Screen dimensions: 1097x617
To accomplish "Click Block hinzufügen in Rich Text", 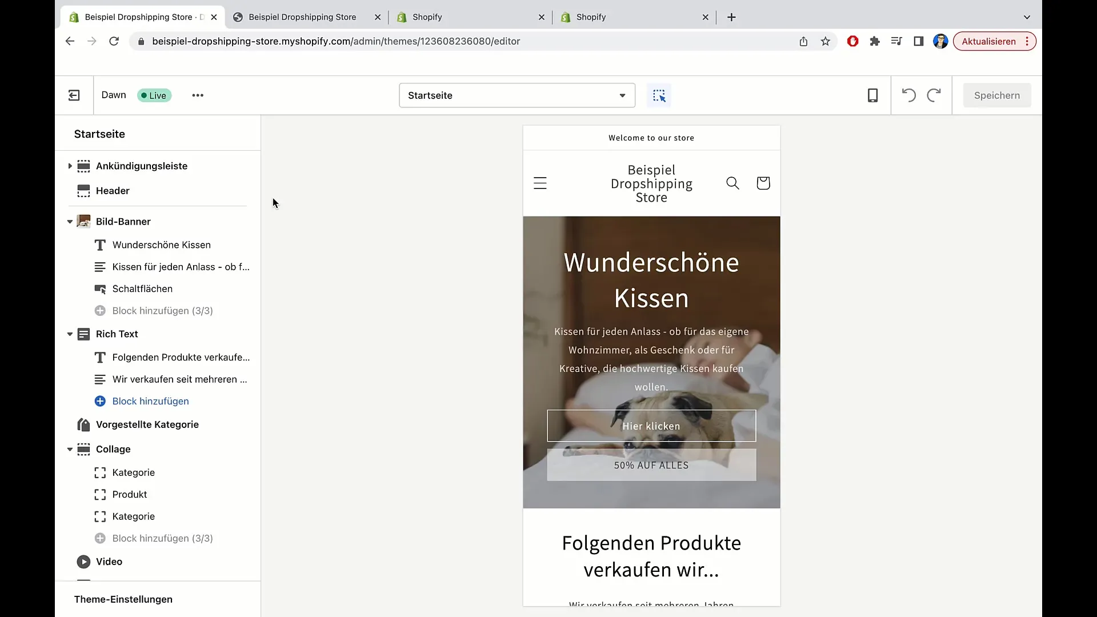I will (150, 401).
